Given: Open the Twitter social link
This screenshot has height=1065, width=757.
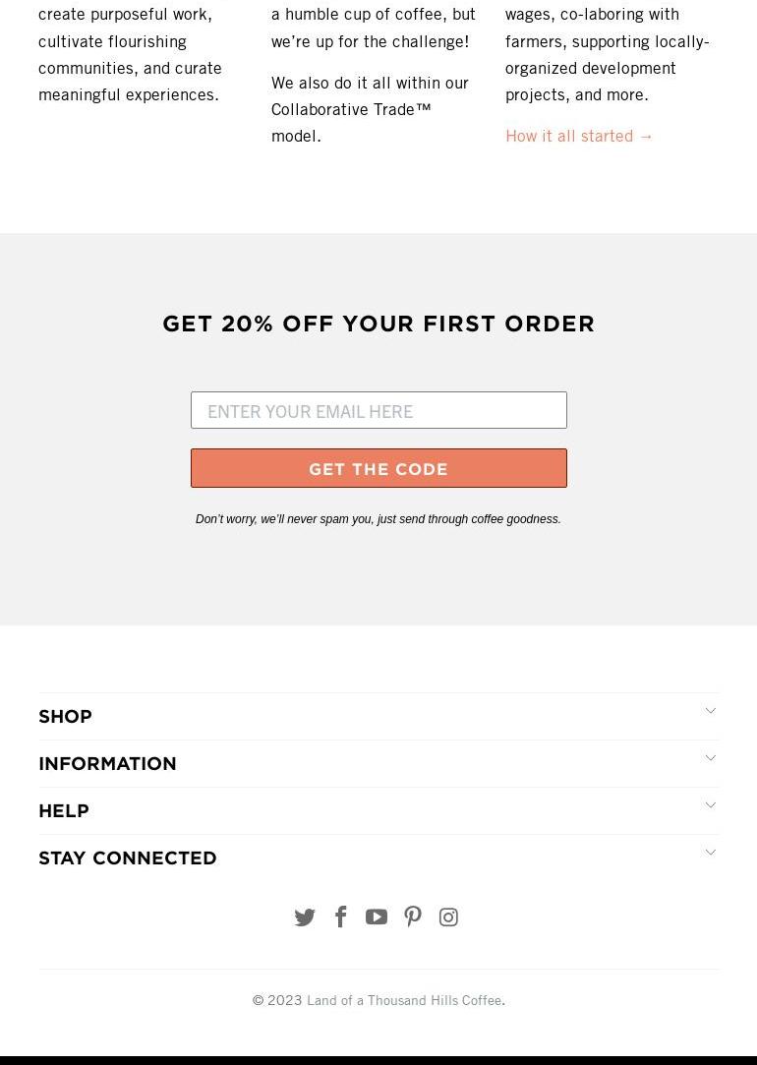Looking at the screenshot, I should 304,917.
